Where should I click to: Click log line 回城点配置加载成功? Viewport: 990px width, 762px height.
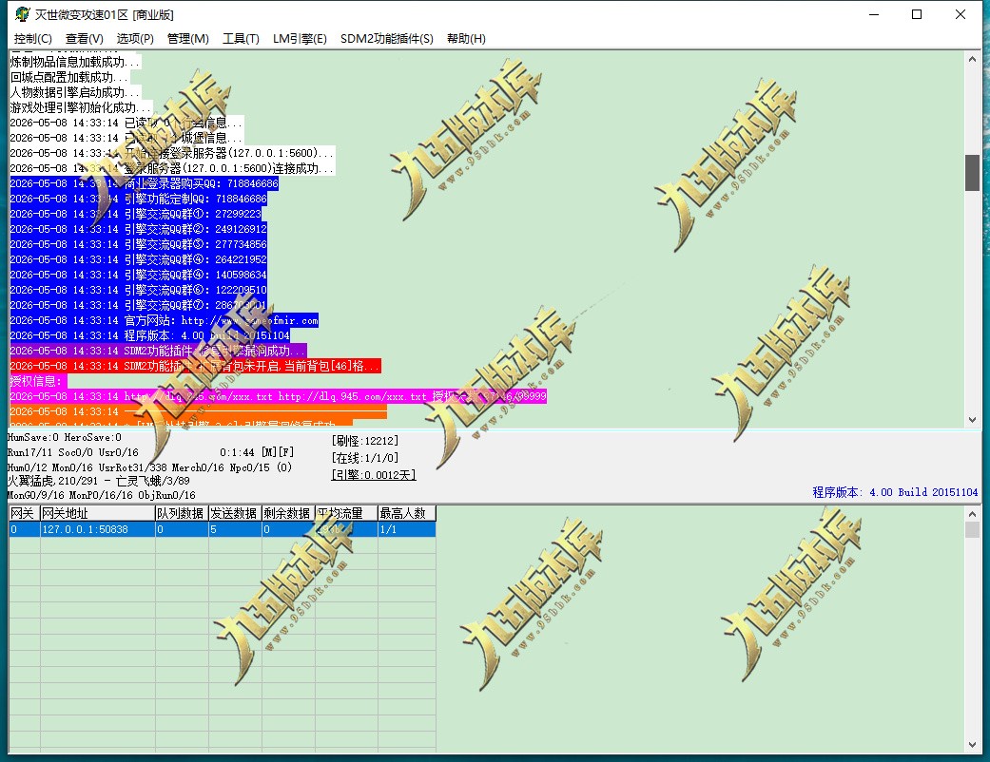(69, 77)
